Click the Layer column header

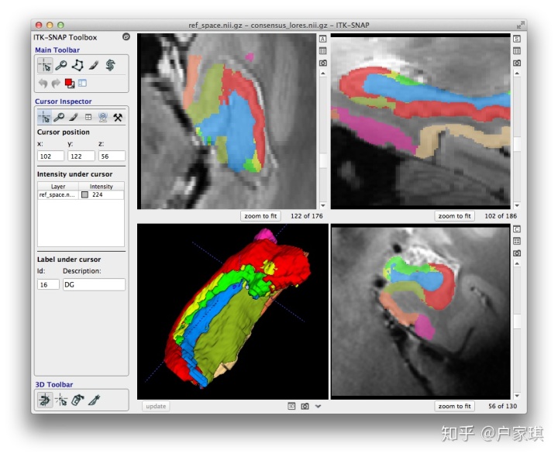pos(58,187)
